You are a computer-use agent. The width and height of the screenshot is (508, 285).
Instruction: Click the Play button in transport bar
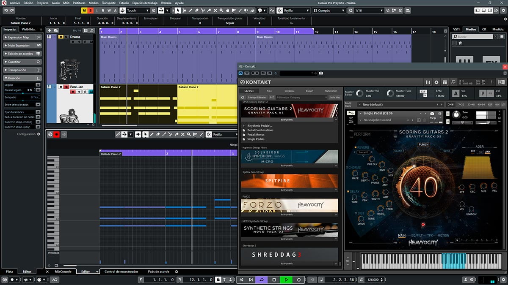click(286, 280)
